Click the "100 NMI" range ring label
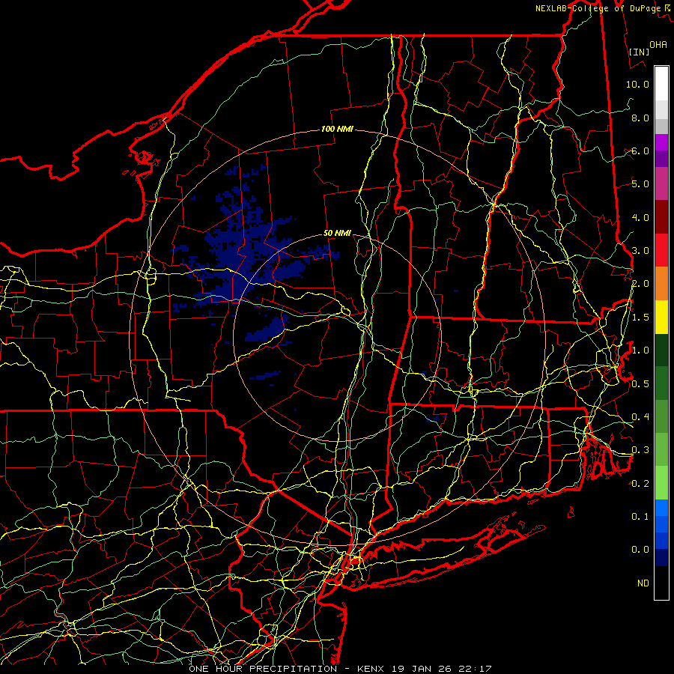This screenshot has width=674, height=674. pos(337,129)
